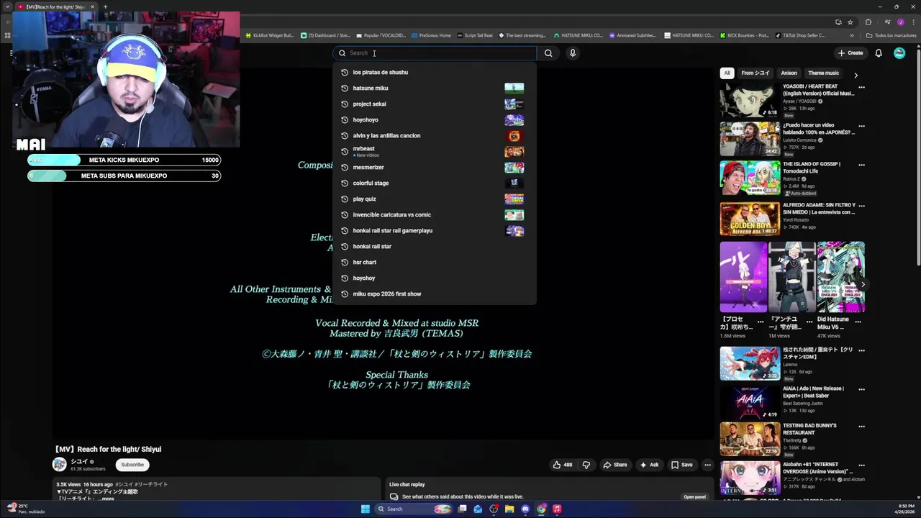Choose the "play quiz" search suggestion
The width and height of the screenshot is (921, 518).
(x=435, y=199)
